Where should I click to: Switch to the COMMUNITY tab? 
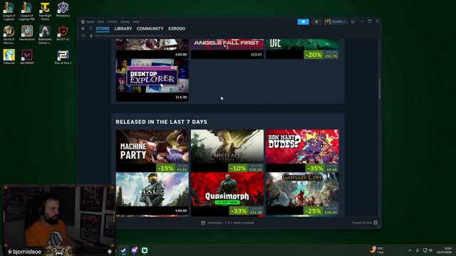point(150,28)
